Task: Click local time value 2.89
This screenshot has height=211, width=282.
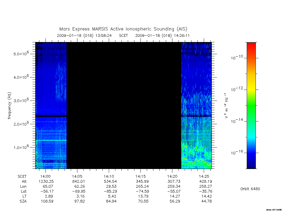Action: coord(49,196)
